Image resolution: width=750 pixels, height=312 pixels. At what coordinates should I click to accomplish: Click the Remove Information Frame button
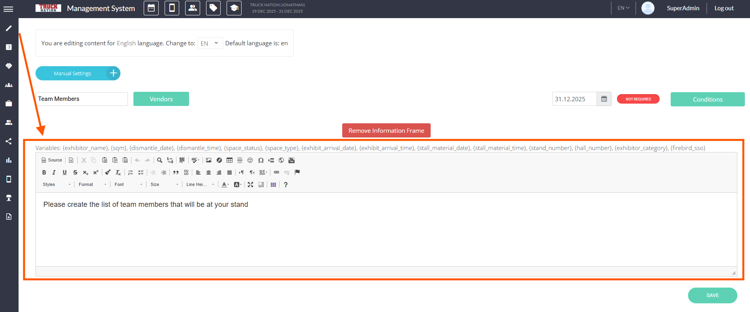(x=386, y=131)
